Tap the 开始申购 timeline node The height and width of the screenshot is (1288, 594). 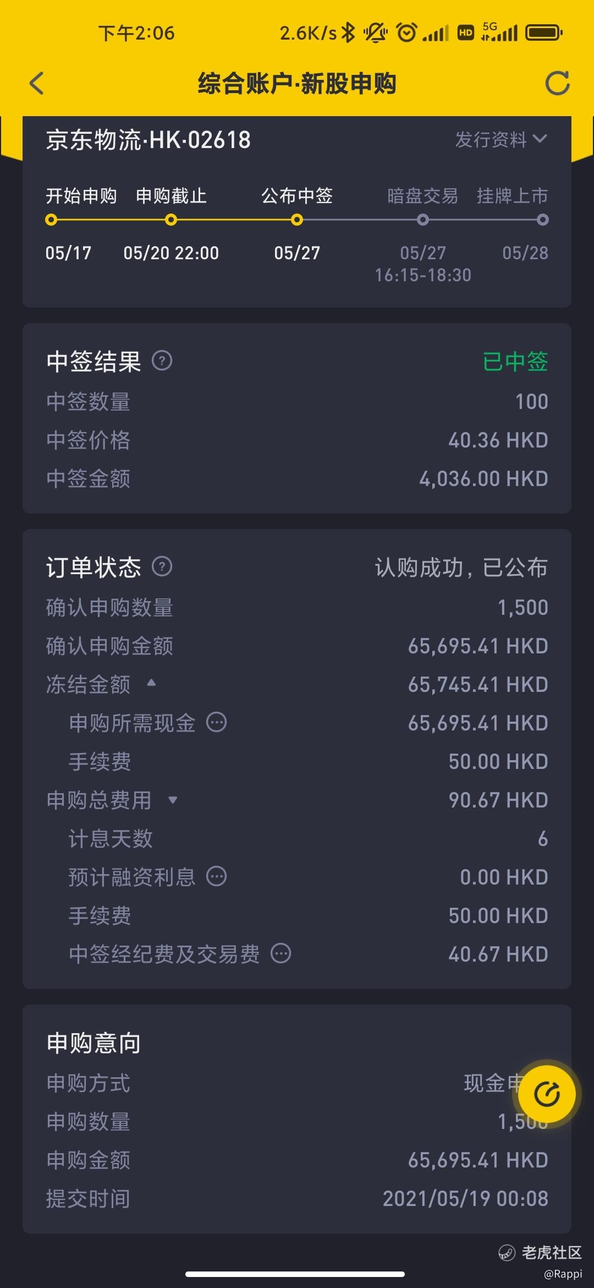point(51,220)
